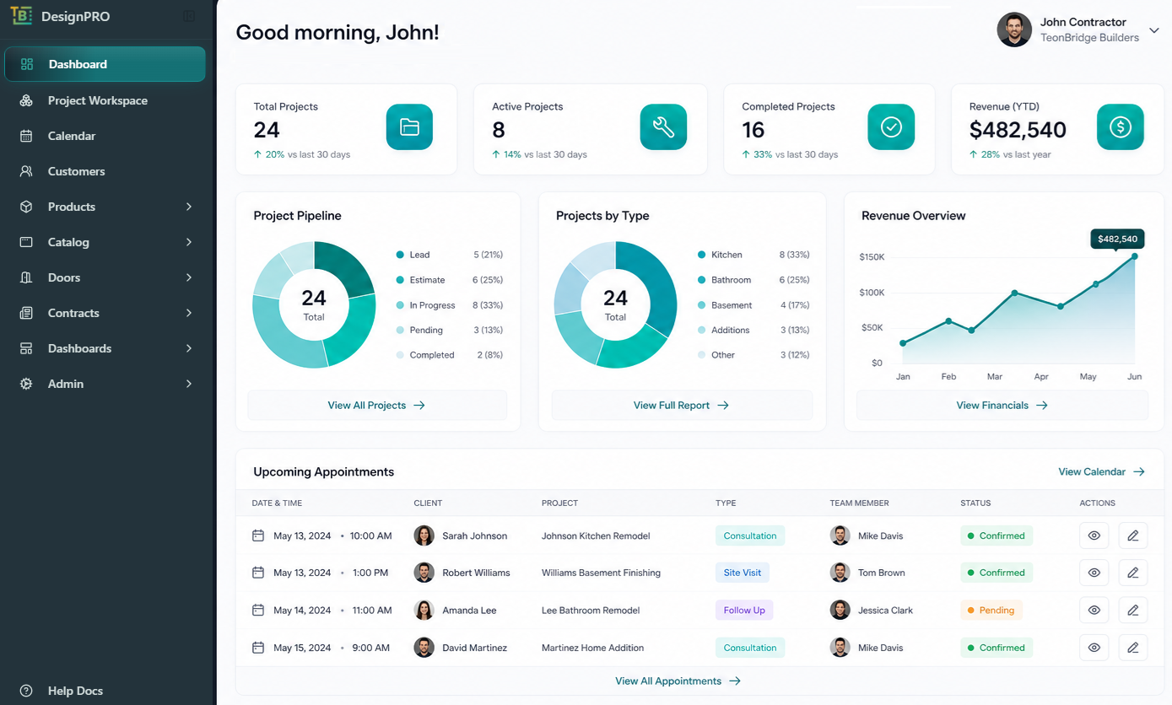
Task: Click the Project Workspace sidebar icon
Action: click(26, 100)
